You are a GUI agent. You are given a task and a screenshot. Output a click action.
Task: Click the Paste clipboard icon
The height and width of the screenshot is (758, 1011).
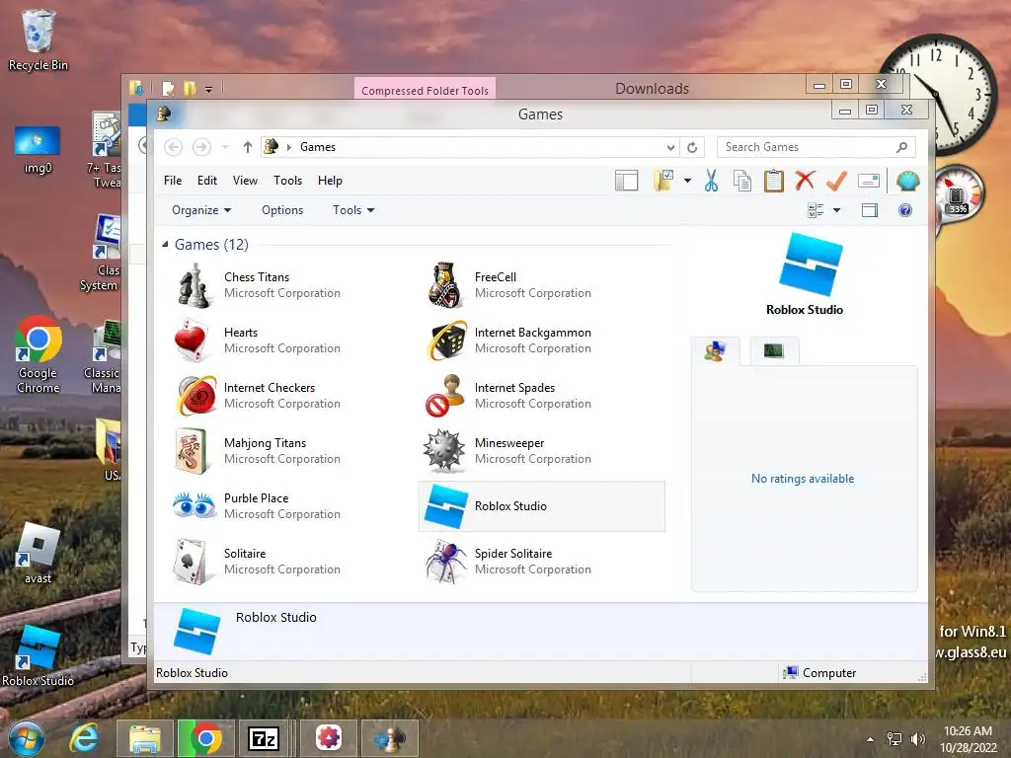click(774, 182)
